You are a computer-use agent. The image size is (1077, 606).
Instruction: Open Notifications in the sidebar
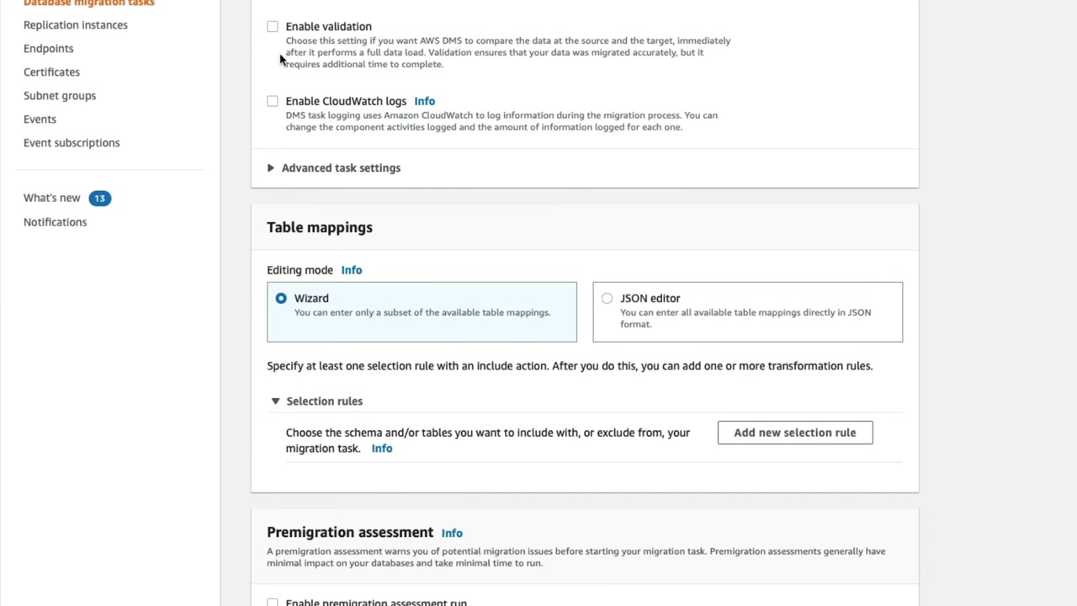pyautogui.click(x=55, y=222)
